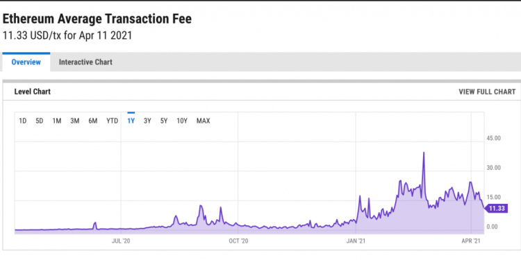The width and height of the screenshot is (521, 260).
Task: Show the 10Y chart range
Action: click(x=182, y=121)
